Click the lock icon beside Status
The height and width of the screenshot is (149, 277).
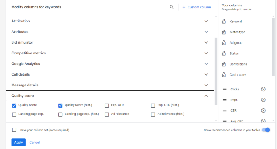[224, 53]
